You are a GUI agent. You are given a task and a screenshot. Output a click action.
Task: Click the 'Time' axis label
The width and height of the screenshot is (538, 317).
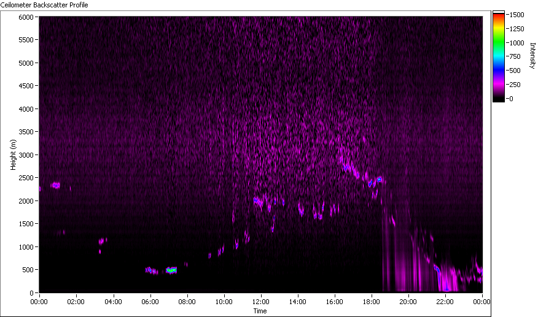coord(260,311)
